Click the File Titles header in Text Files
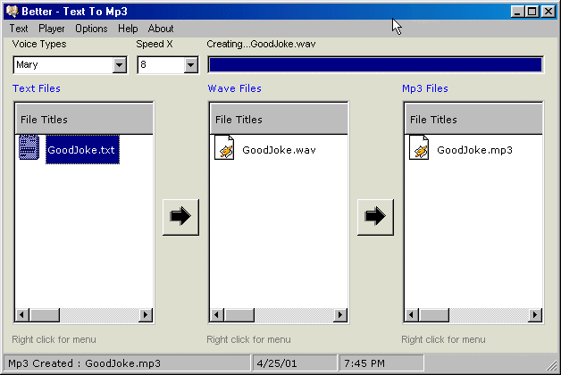This screenshot has width=561, height=375. pos(84,119)
